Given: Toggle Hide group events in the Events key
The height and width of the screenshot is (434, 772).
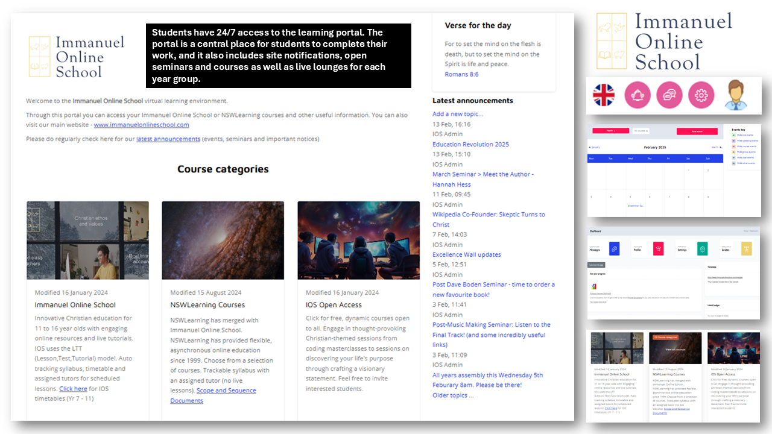Looking at the screenshot, I should coord(744,152).
